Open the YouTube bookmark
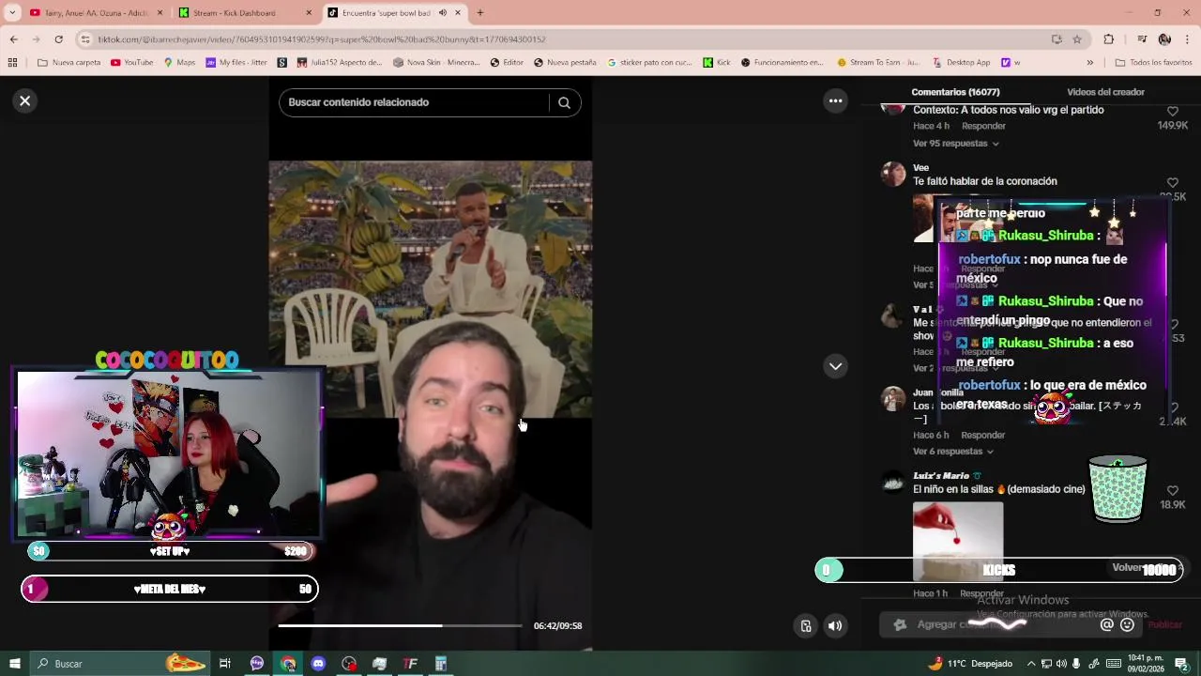This screenshot has height=676, width=1201. click(x=131, y=63)
